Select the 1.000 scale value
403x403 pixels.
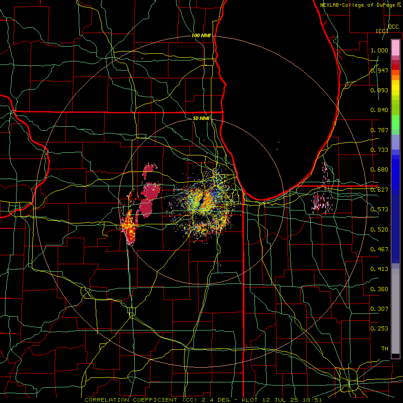379,50
